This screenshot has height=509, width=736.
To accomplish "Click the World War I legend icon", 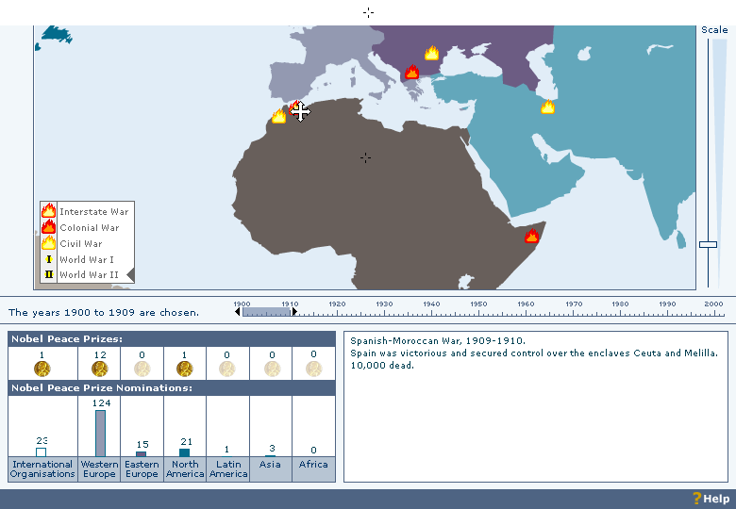I will pyautogui.click(x=48, y=258).
